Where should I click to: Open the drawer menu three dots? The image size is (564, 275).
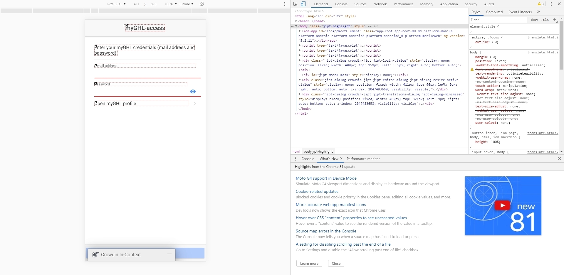pos(295,158)
